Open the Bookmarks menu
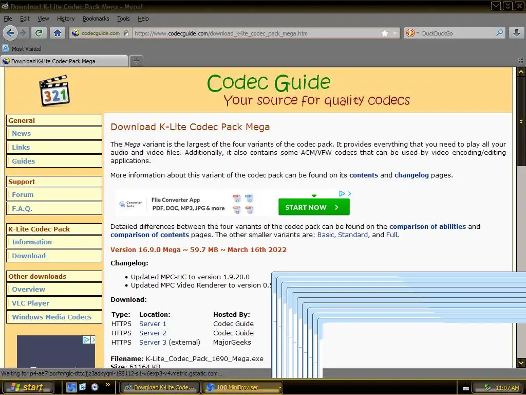526x395 pixels. pos(96,19)
